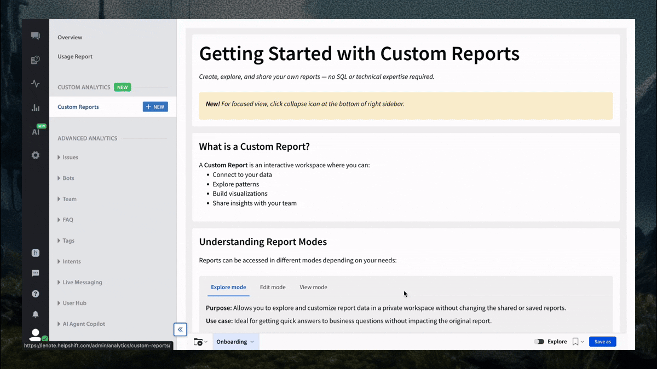Select Custom Reports in sidebar
Screen dimensions: 657x369
(78, 107)
